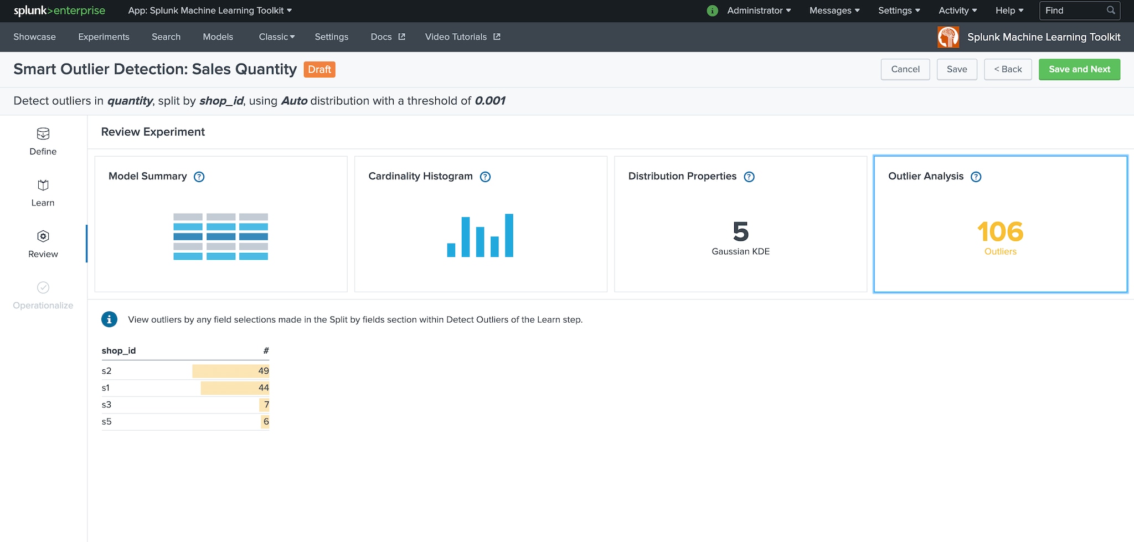Click the Cardinality Histogram bar chart graphic
1134x542 pixels.
click(480, 235)
